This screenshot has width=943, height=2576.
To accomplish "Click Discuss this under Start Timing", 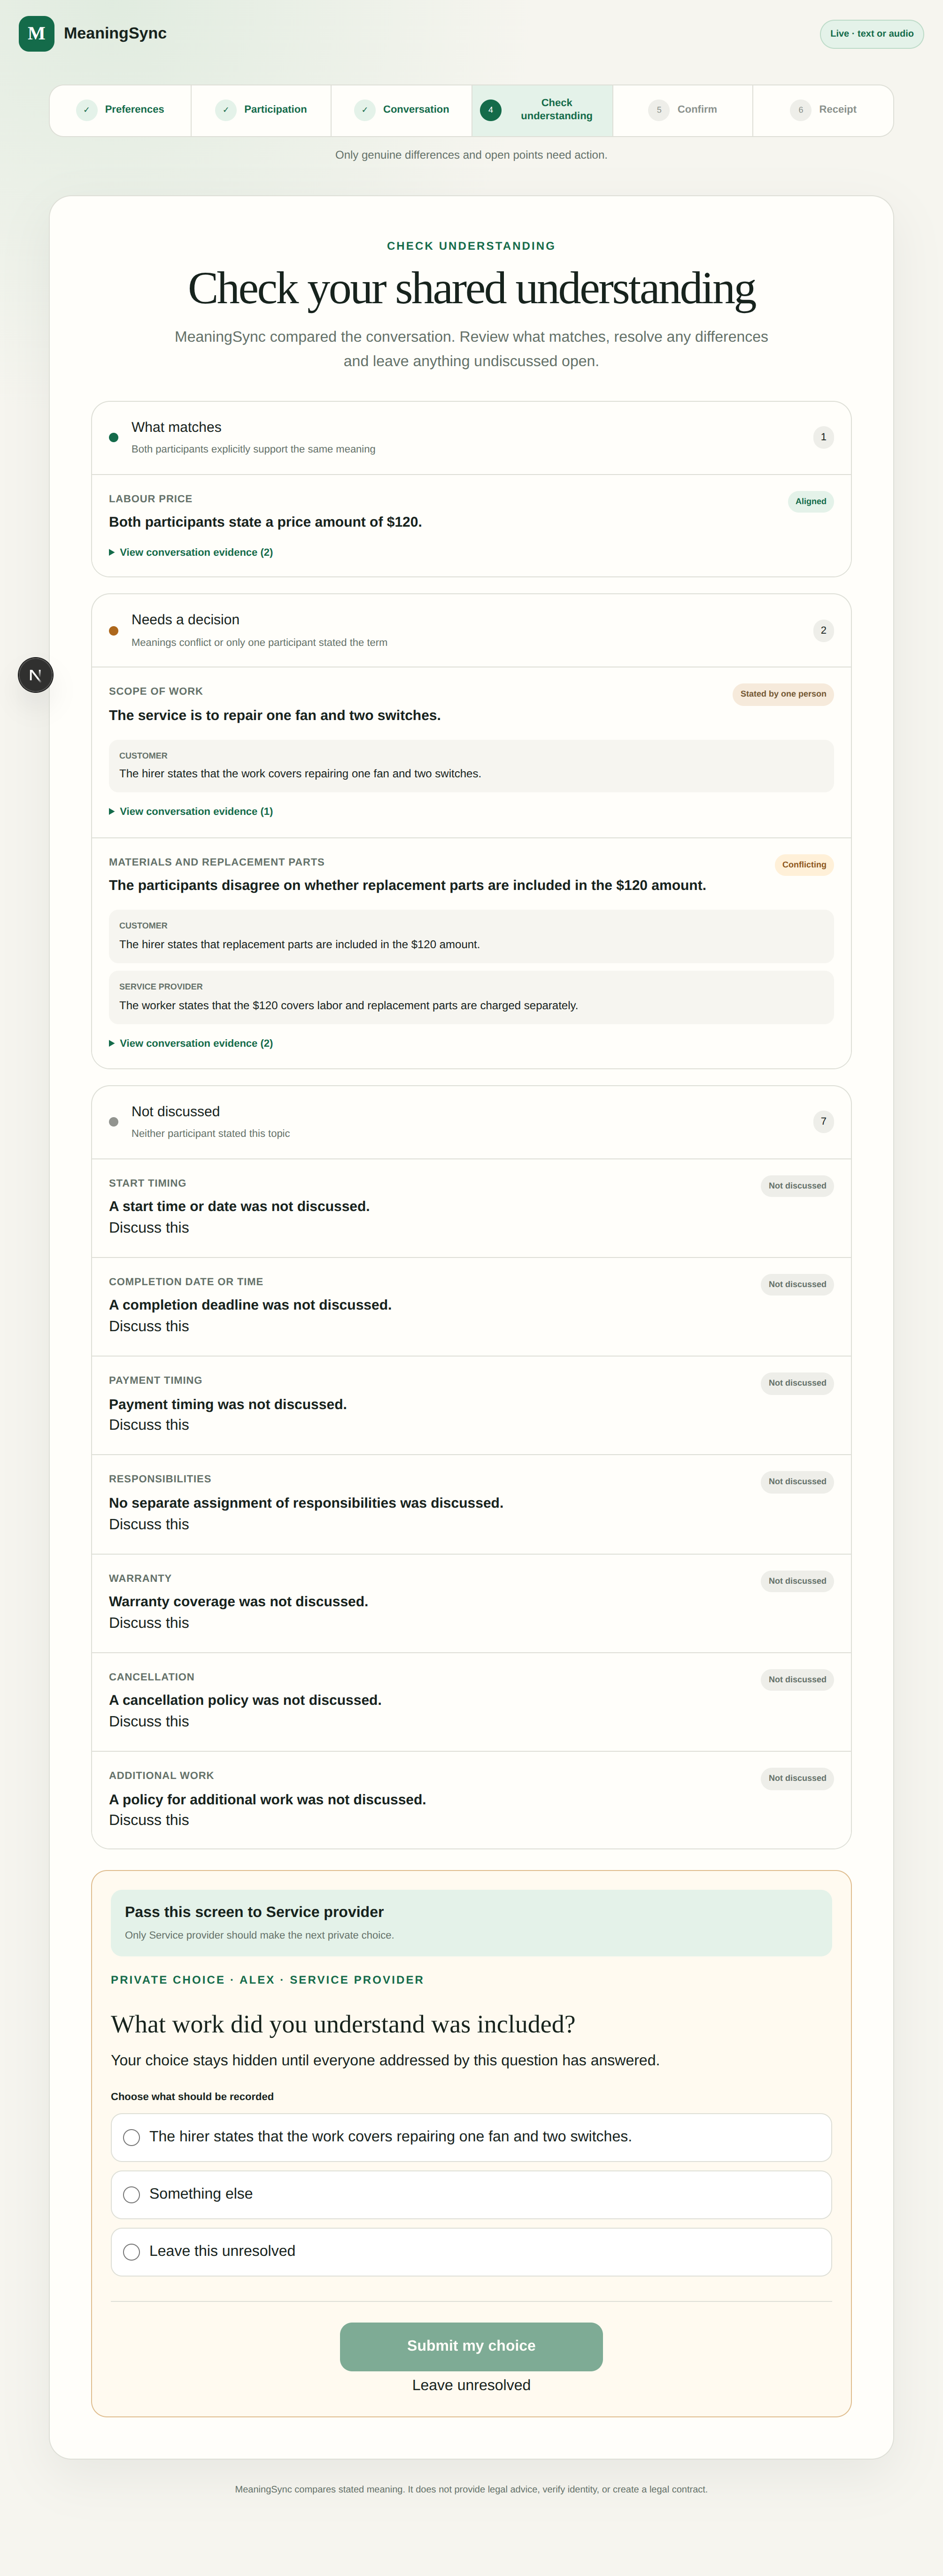I will 149,1228.
